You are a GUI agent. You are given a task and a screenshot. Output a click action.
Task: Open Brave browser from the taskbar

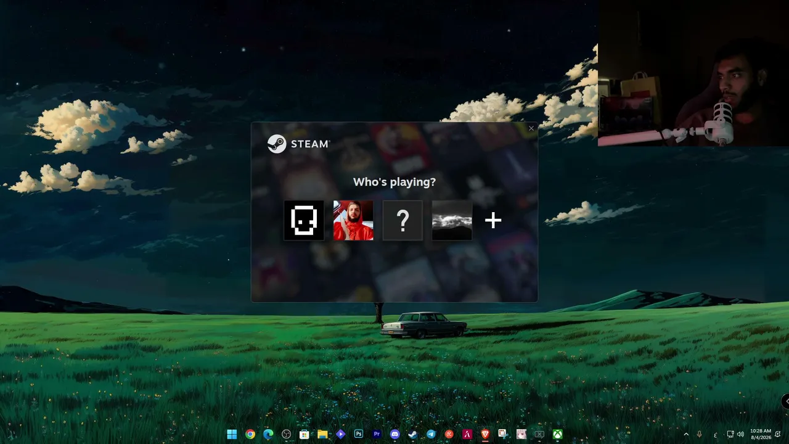[x=485, y=434]
